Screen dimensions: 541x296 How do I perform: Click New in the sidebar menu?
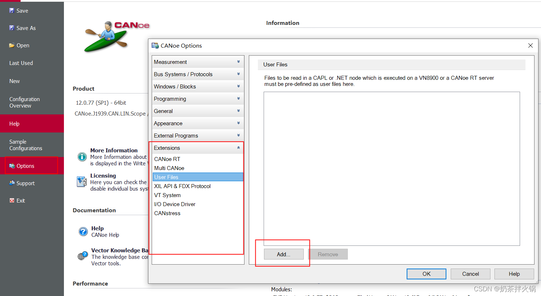click(32, 81)
